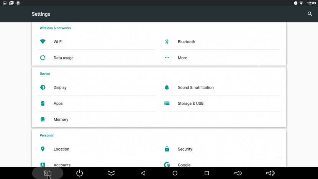Tap the Location pin icon

pos(43,149)
